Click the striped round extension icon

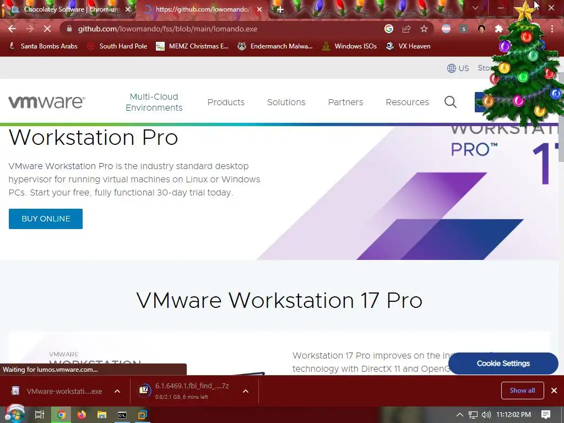point(446,29)
